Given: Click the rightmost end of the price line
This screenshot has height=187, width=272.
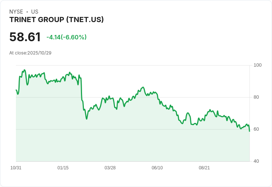Looking at the screenshot, I should [249, 131].
